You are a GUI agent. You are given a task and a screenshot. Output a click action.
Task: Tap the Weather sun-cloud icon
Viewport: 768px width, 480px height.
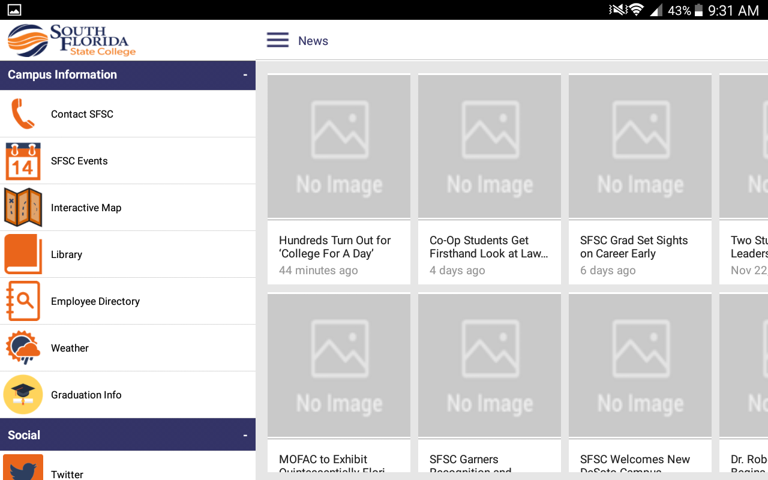pos(23,348)
